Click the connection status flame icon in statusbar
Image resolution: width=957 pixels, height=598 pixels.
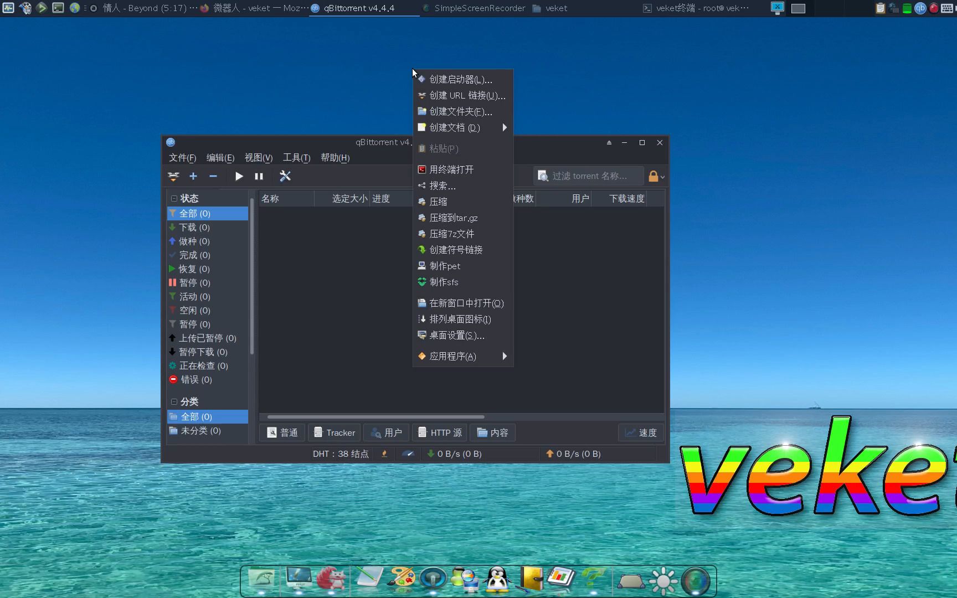384,453
